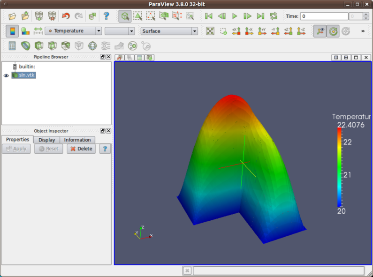Switch to the Information tab
This screenshot has width=373, height=277.
[x=77, y=140]
